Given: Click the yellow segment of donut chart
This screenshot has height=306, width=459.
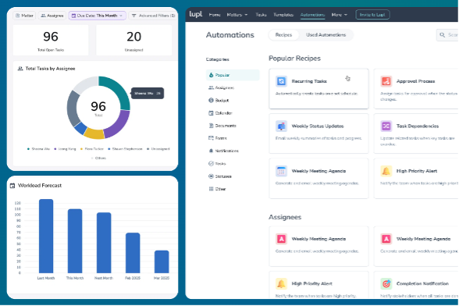Looking at the screenshot, I should click(x=94, y=133).
